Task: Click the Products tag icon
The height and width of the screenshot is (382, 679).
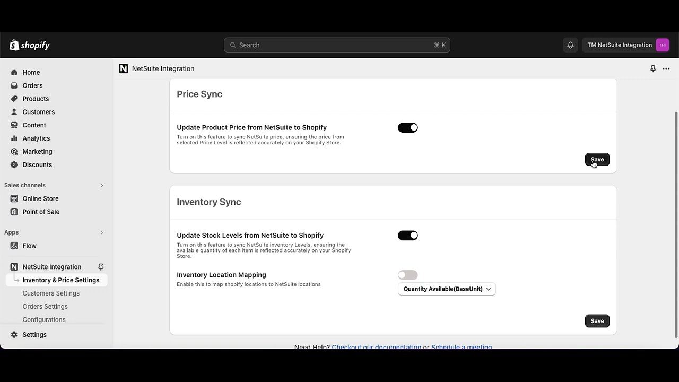Action: tap(14, 99)
